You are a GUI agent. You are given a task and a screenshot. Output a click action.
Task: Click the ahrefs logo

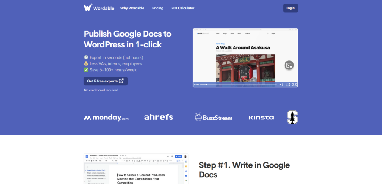click(159, 117)
